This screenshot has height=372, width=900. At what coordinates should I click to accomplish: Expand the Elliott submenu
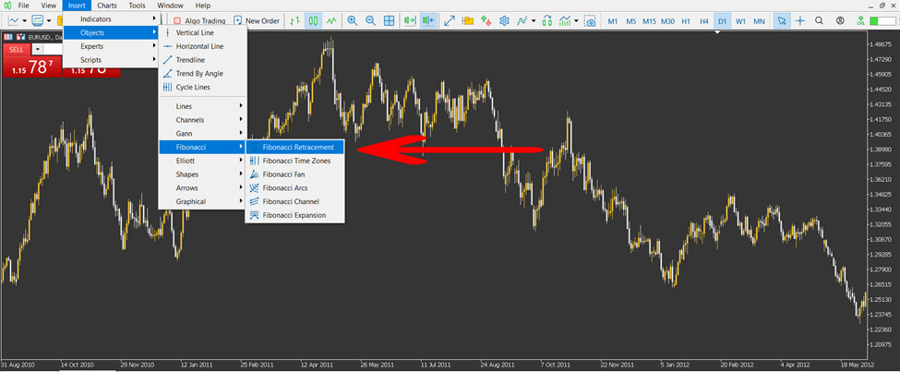click(202, 161)
